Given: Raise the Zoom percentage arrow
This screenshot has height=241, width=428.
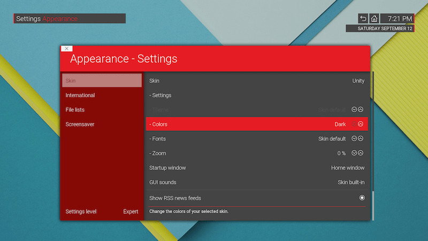Looking at the screenshot, I should click(x=361, y=153).
